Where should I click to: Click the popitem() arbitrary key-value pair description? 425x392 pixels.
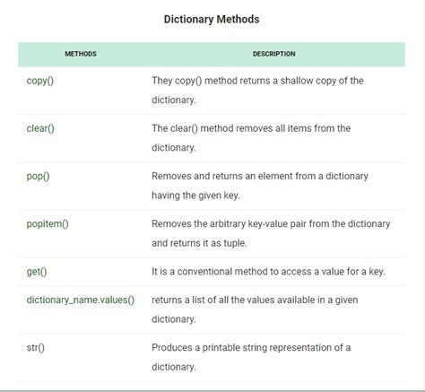271,233
